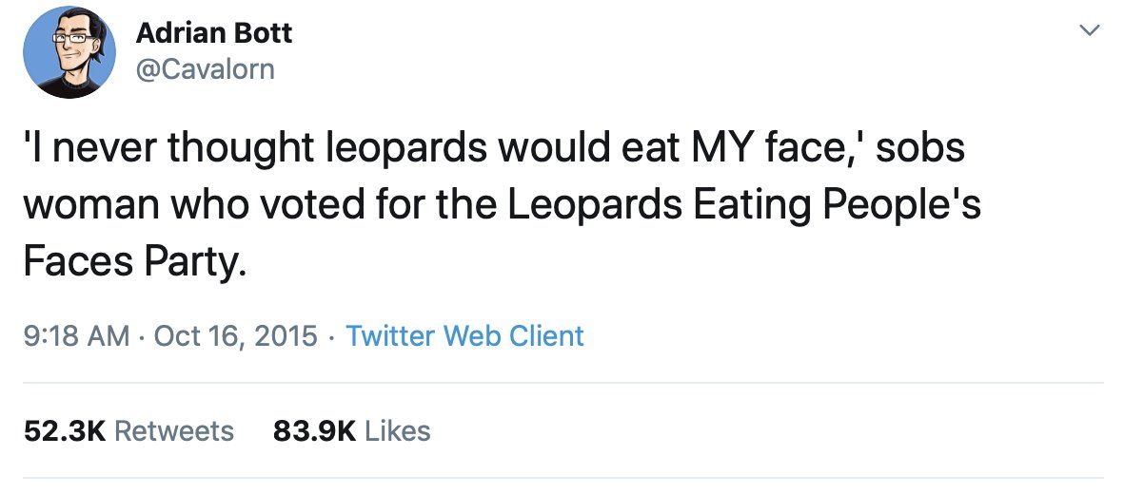
Task: Click the Oct 16, 2015 date
Action: (x=235, y=335)
